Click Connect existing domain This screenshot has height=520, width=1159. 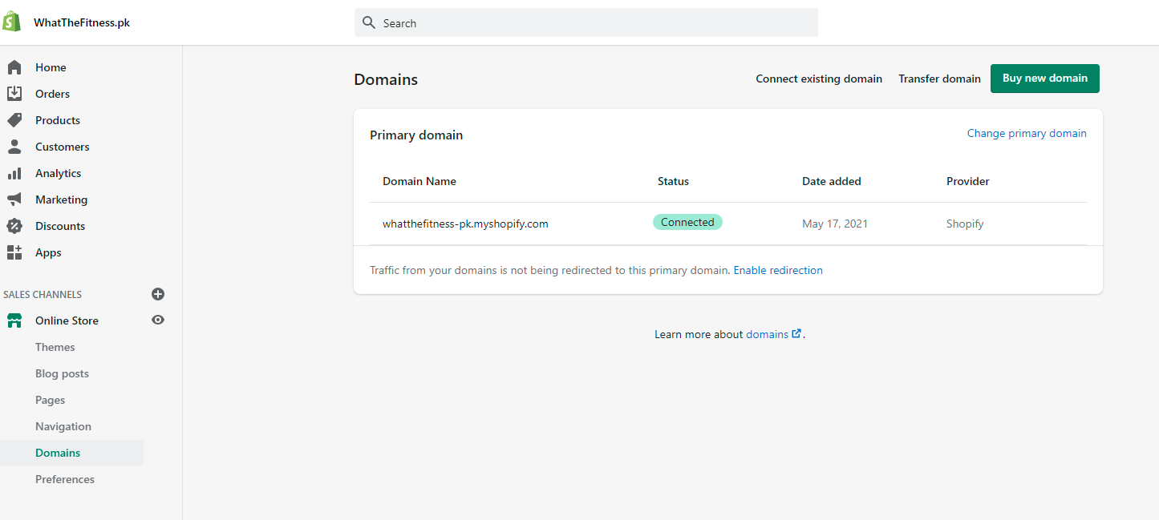tap(819, 79)
